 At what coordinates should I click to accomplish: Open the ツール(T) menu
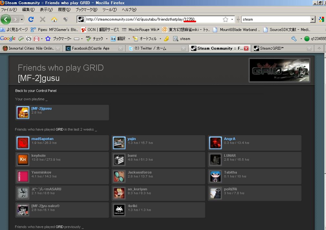pyautogui.click(x=110, y=10)
